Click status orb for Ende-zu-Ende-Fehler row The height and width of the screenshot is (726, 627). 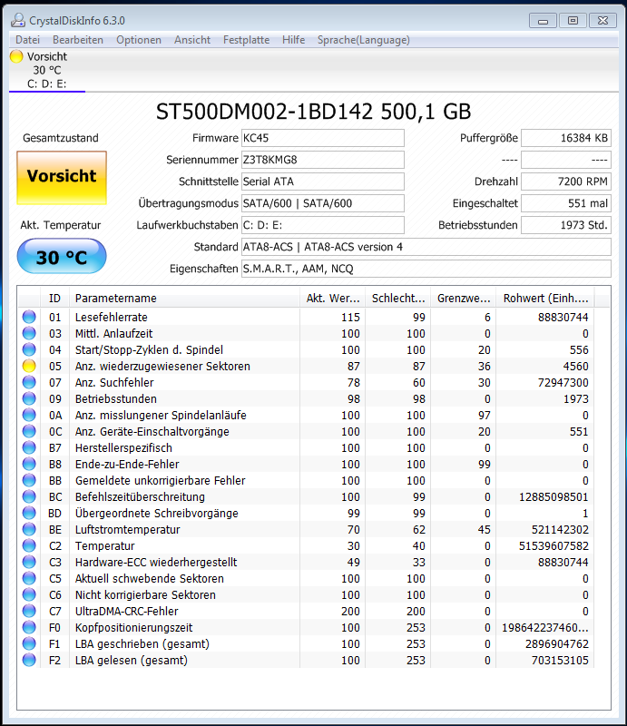coord(29,464)
